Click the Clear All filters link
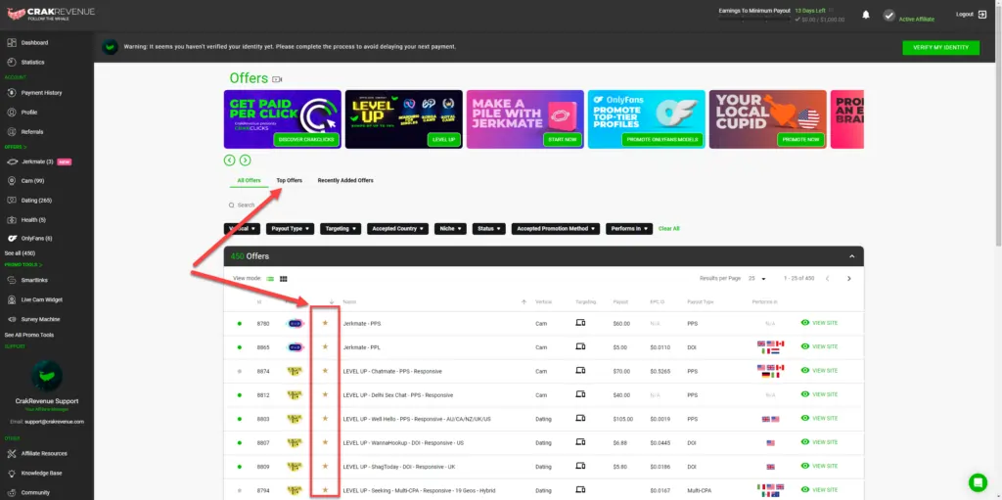1002x500 pixels. (x=668, y=229)
